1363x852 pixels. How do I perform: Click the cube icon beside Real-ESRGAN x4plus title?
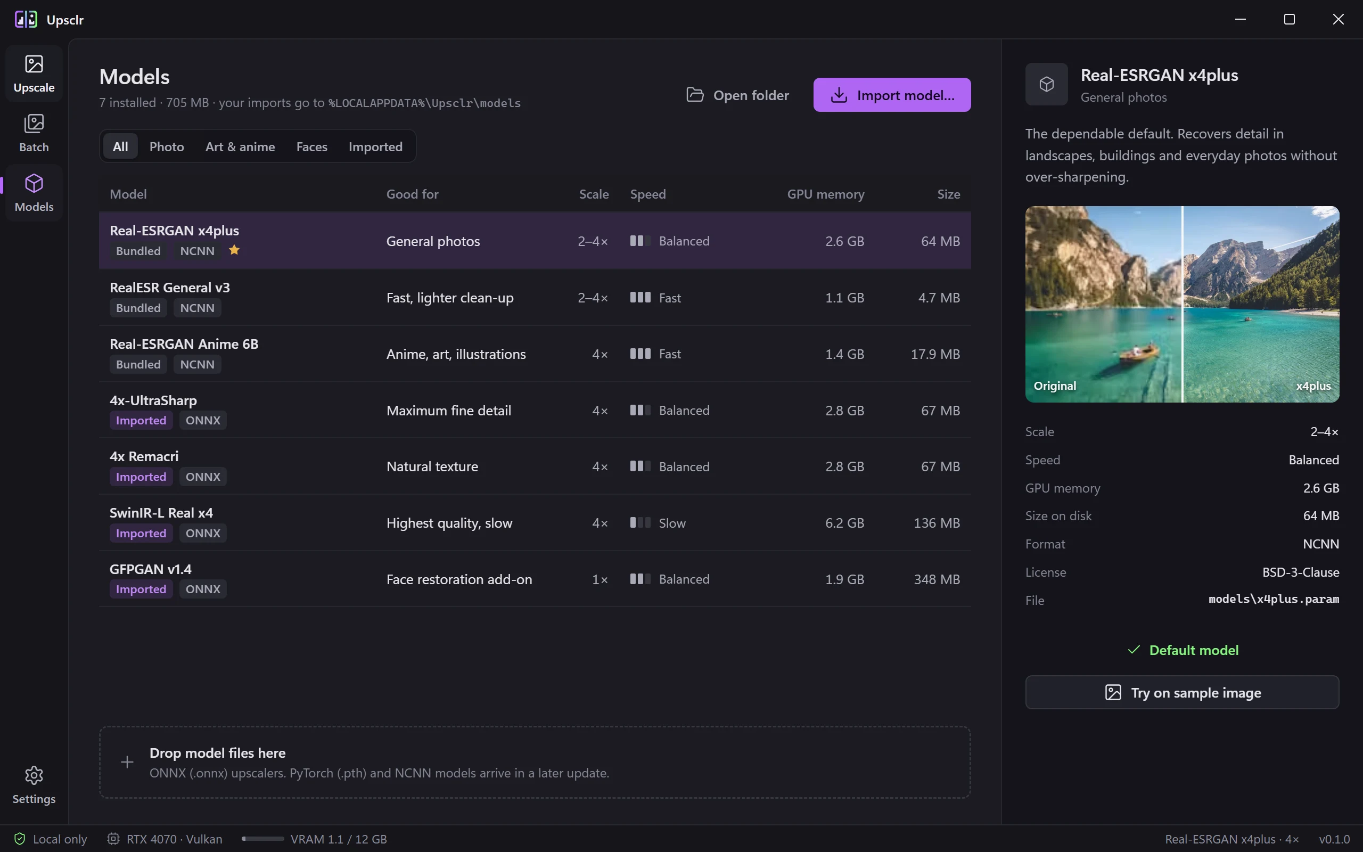1046,84
